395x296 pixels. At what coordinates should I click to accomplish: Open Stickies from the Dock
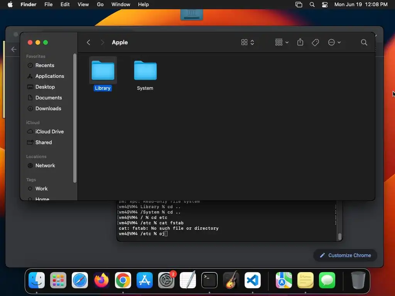tap(306, 280)
